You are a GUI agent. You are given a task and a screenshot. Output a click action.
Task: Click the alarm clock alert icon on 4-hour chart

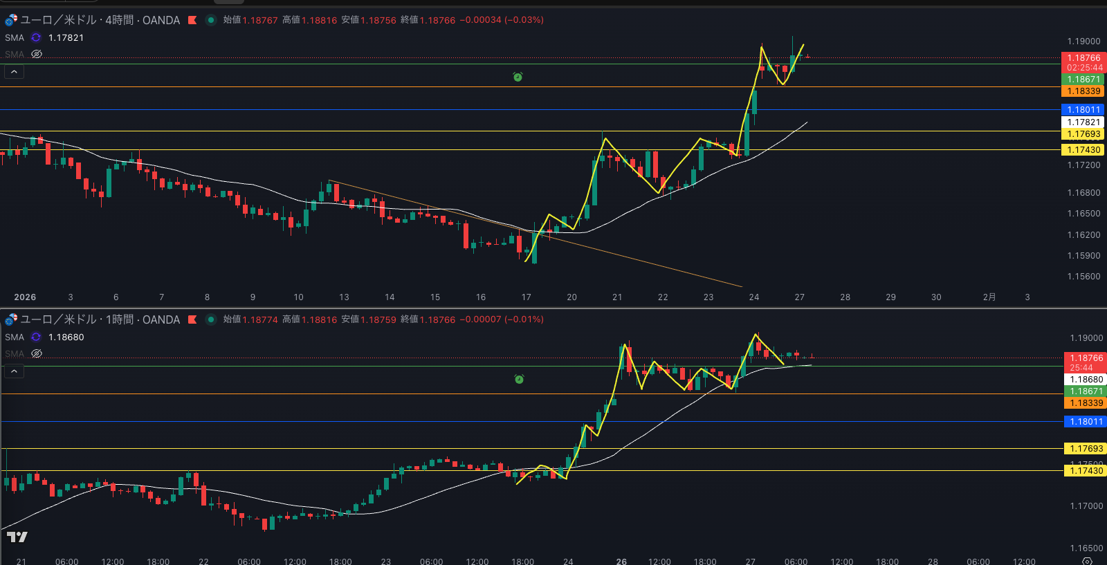point(518,77)
